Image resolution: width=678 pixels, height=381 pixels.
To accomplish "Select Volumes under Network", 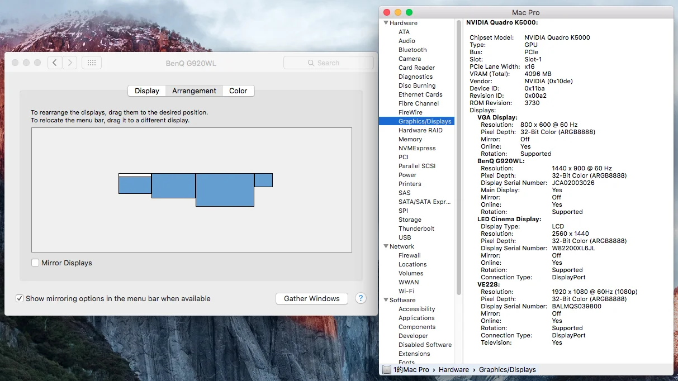I will [x=411, y=273].
